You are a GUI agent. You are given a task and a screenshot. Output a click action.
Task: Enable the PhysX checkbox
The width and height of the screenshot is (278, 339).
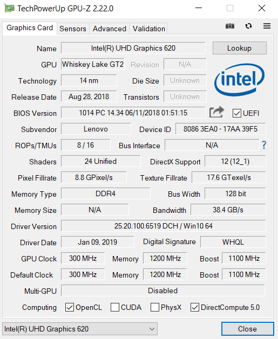point(155,307)
